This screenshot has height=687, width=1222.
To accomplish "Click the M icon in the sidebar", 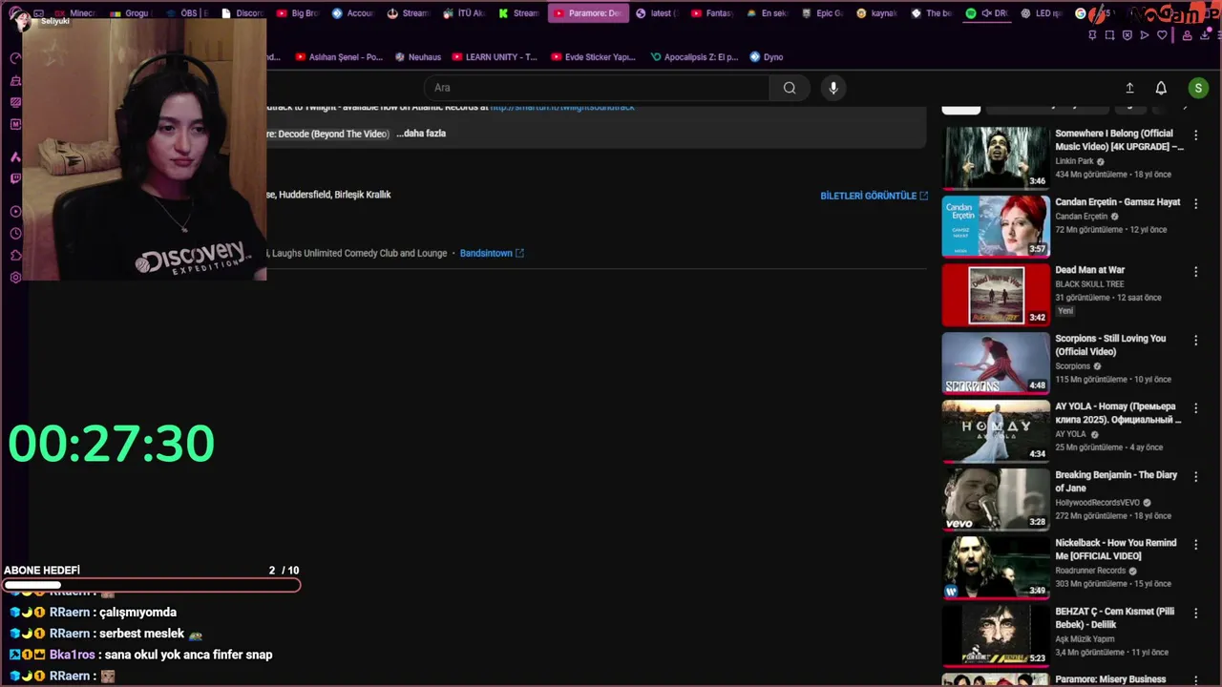I will tap(15, 124).
